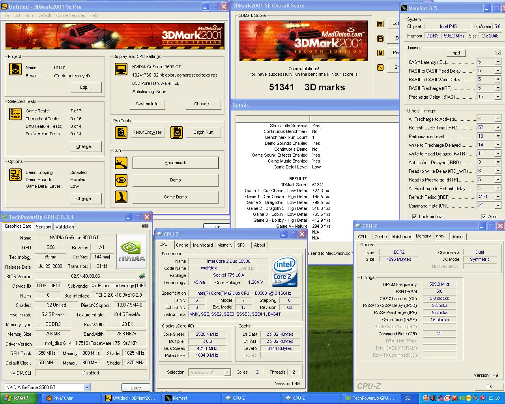The height and width of the screenshot is (404, 505).
Task: Open the GPU selector dropdown in GPU-Z
Action: click(87, 387)
